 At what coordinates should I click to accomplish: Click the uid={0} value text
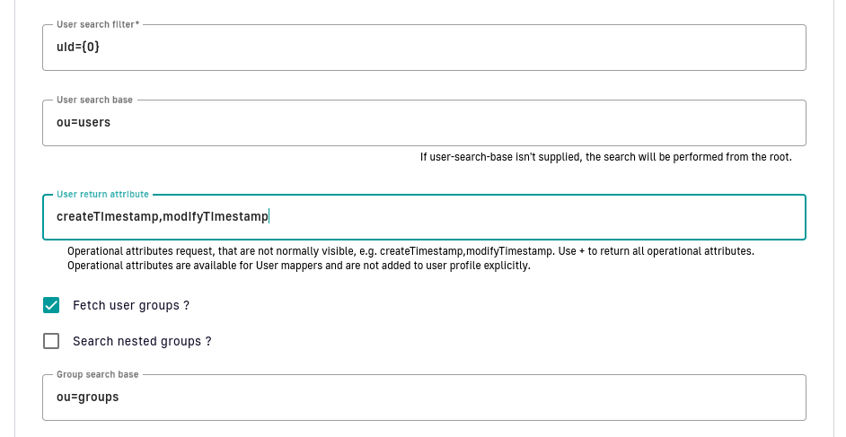coord(78,47)
